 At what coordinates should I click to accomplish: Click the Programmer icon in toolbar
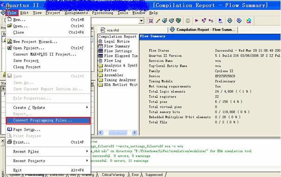pos(249,21)
